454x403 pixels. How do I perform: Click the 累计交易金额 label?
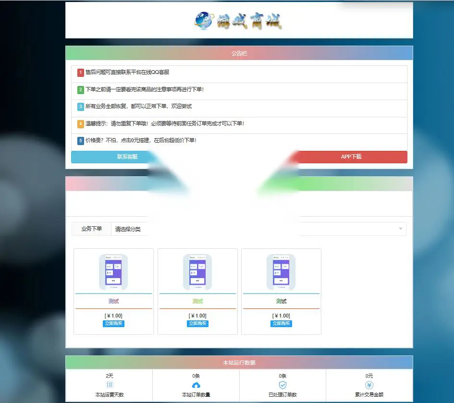(369, 395)
